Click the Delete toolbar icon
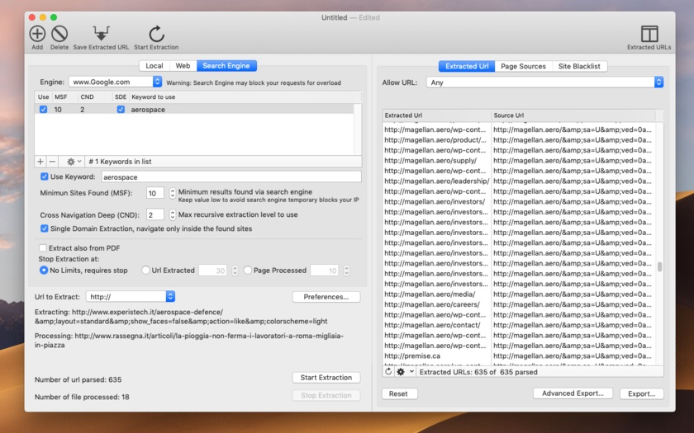Image resolution: width=694 pixels, height=433 pixels. click(x=59, y=34)
